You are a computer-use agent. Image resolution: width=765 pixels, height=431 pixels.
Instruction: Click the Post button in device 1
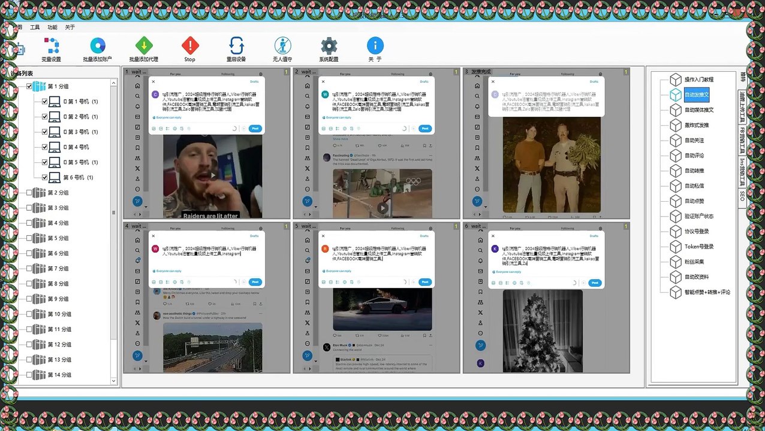pos(255,128)
